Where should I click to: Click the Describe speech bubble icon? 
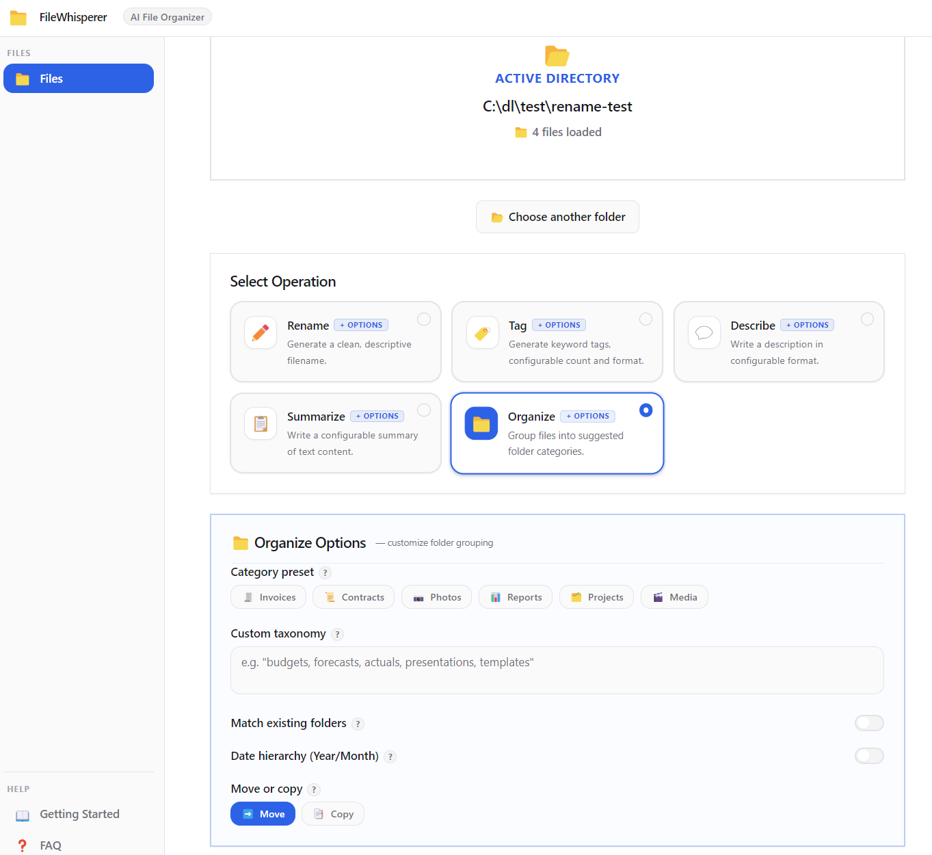click(x=704, y=332)
